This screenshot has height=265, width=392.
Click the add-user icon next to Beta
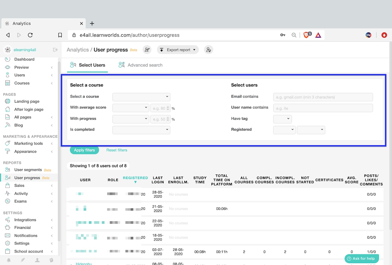click(x=147, y=50)
